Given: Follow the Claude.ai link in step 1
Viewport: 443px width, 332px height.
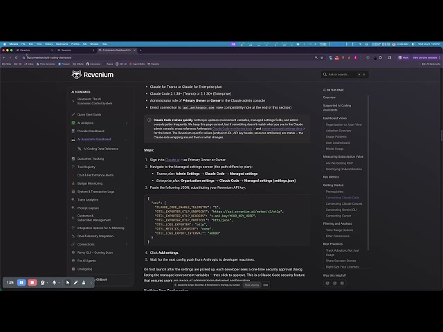Looking at the screenshot, I should [x=174, y=160].
